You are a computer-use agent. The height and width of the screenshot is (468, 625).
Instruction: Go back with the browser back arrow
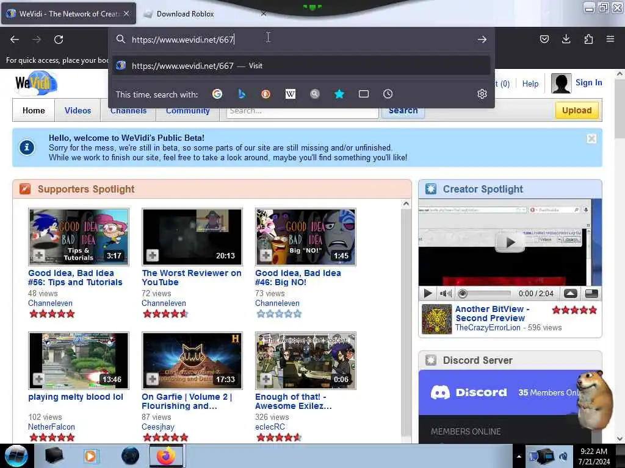15,40
